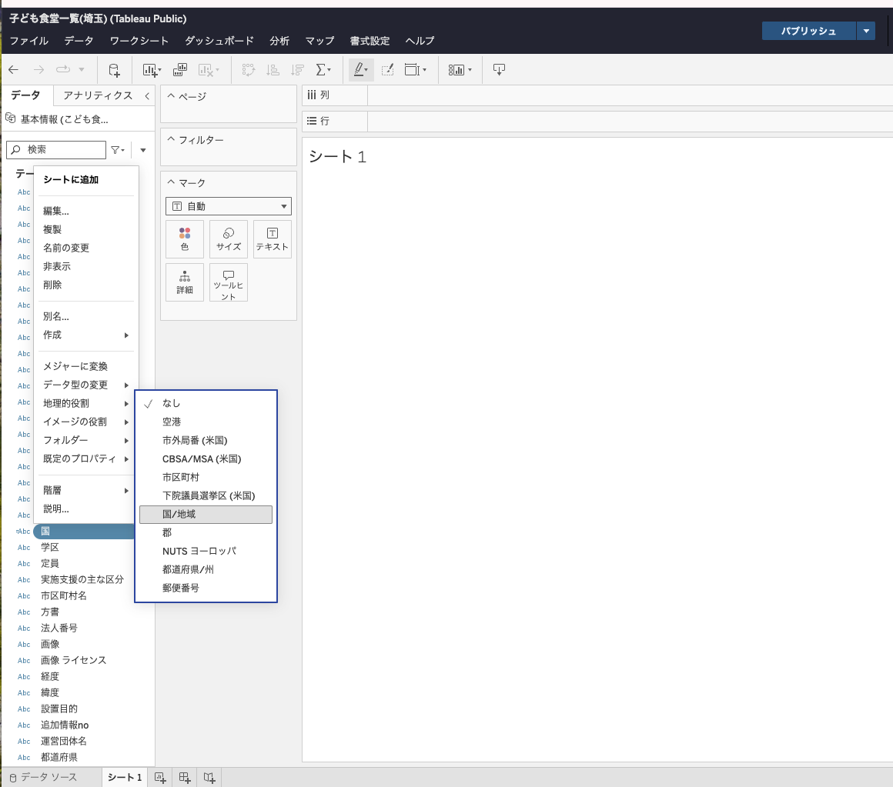Open the シート 1 tab

125,777
